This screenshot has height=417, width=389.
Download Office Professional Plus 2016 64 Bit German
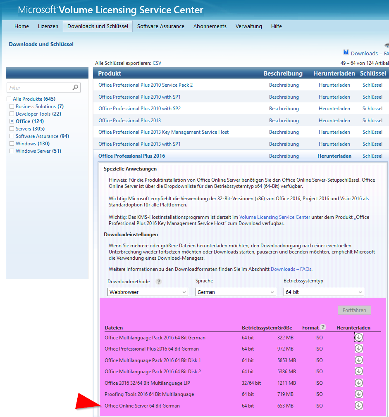(359, 348)
